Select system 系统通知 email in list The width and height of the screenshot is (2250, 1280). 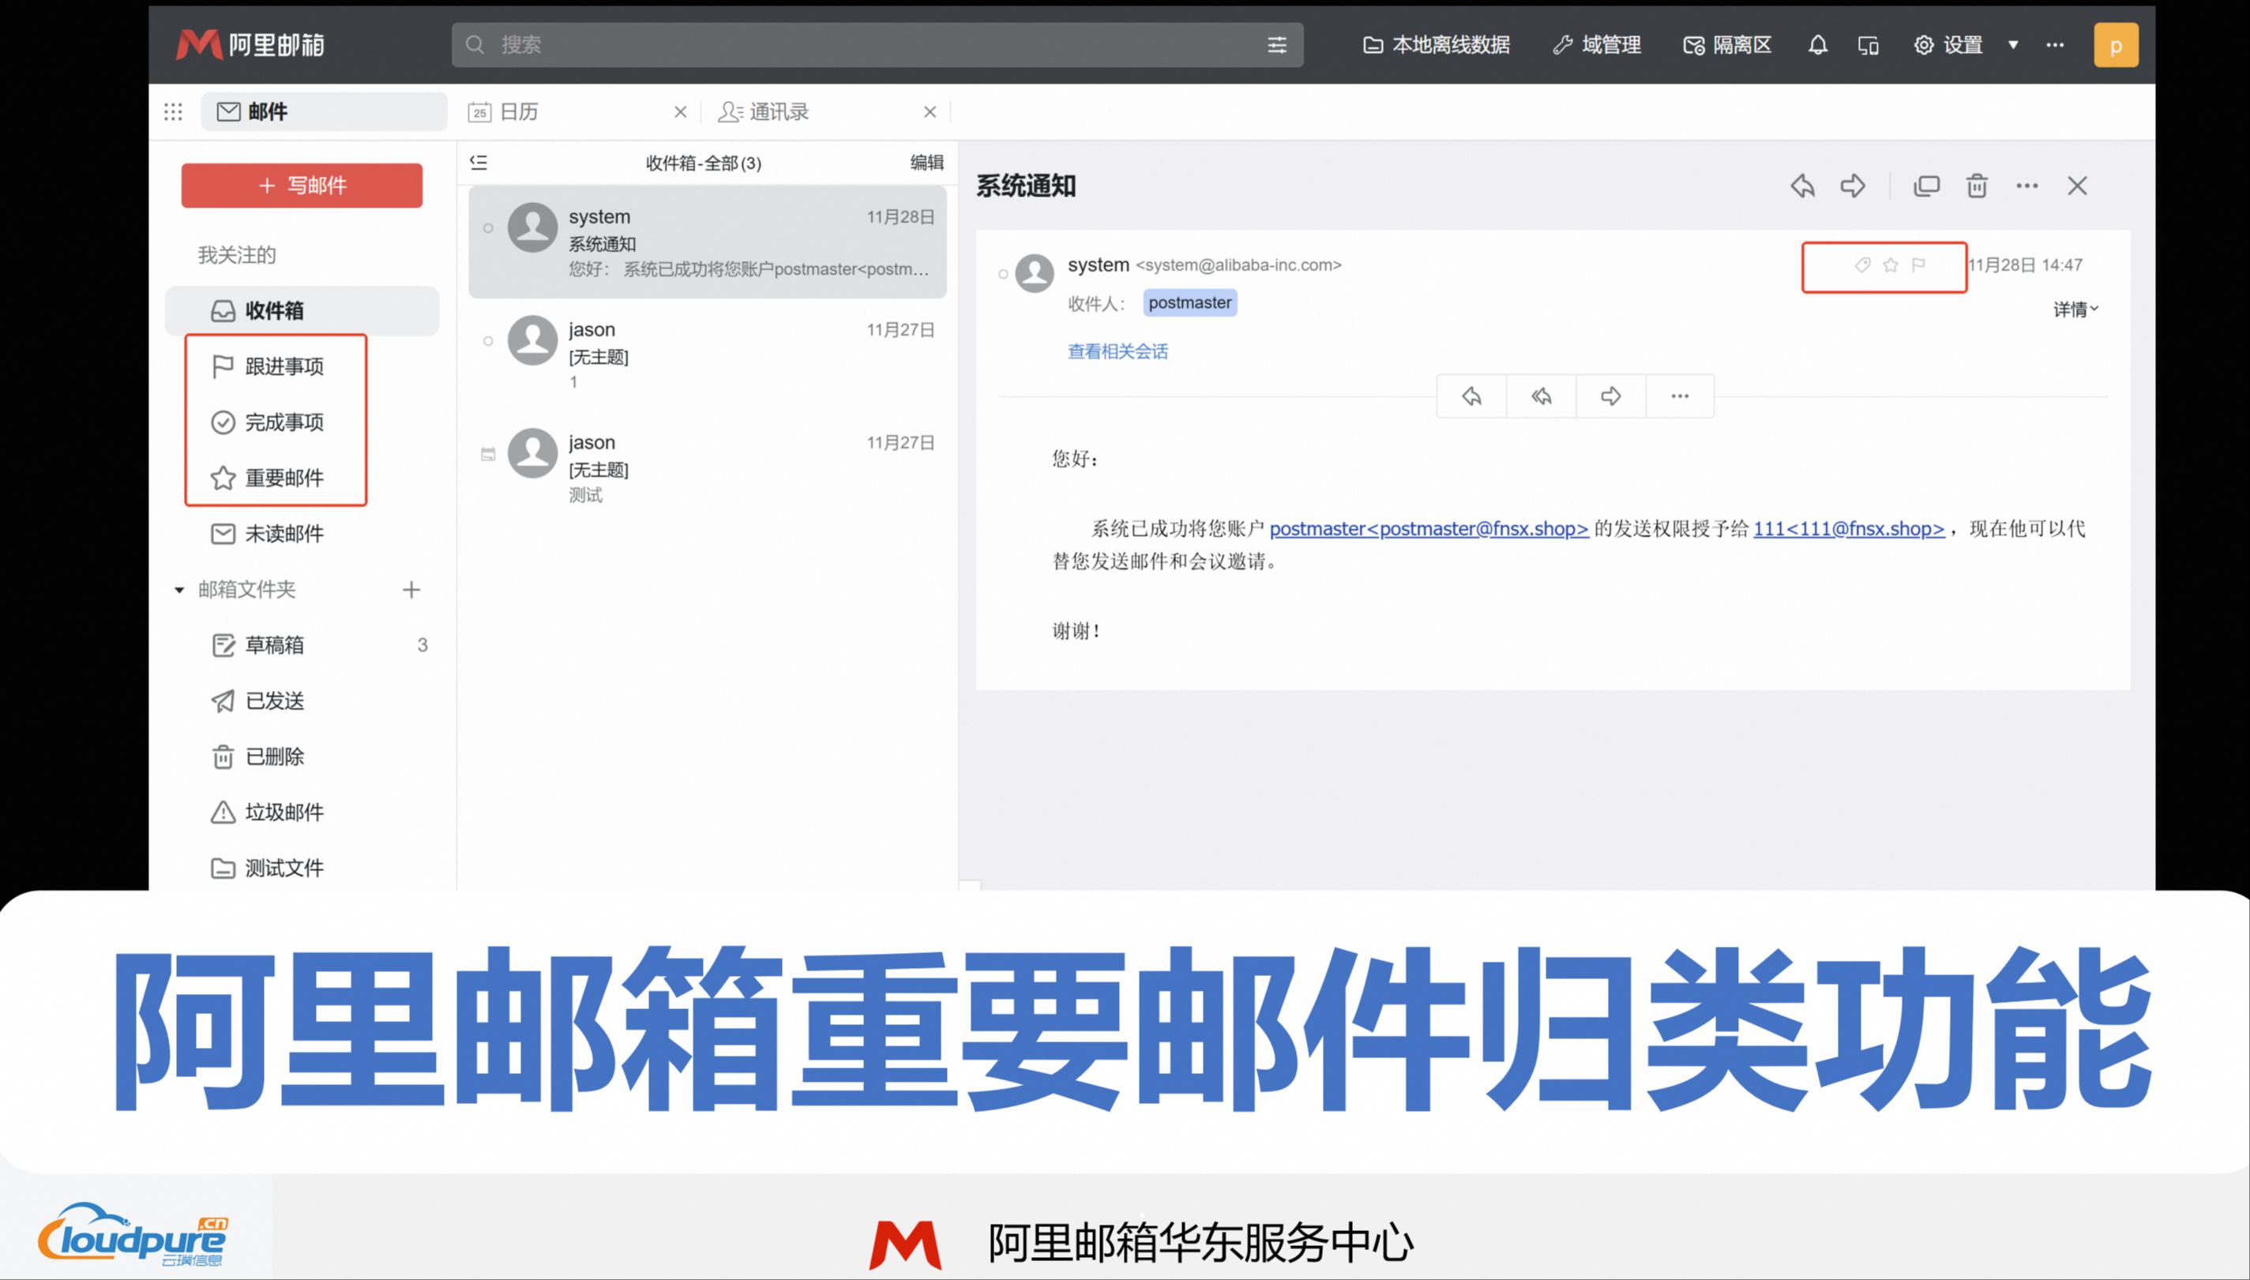tap(707, 242)
